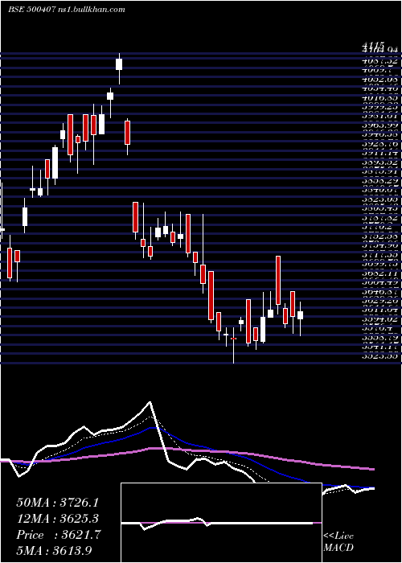Click the 3911.14 price axis label

pos(381,153)
